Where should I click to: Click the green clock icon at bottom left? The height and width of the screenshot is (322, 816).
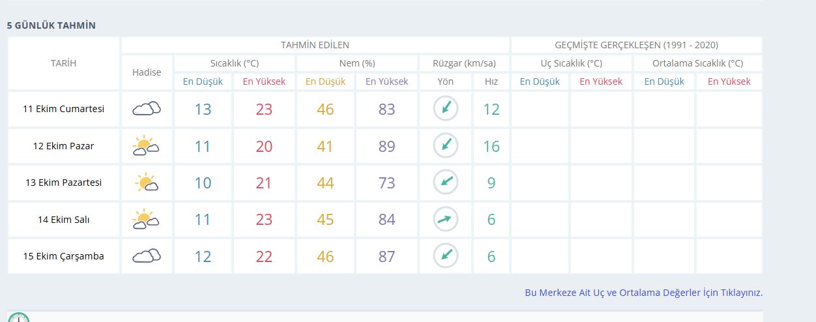(x=19, y=318)
